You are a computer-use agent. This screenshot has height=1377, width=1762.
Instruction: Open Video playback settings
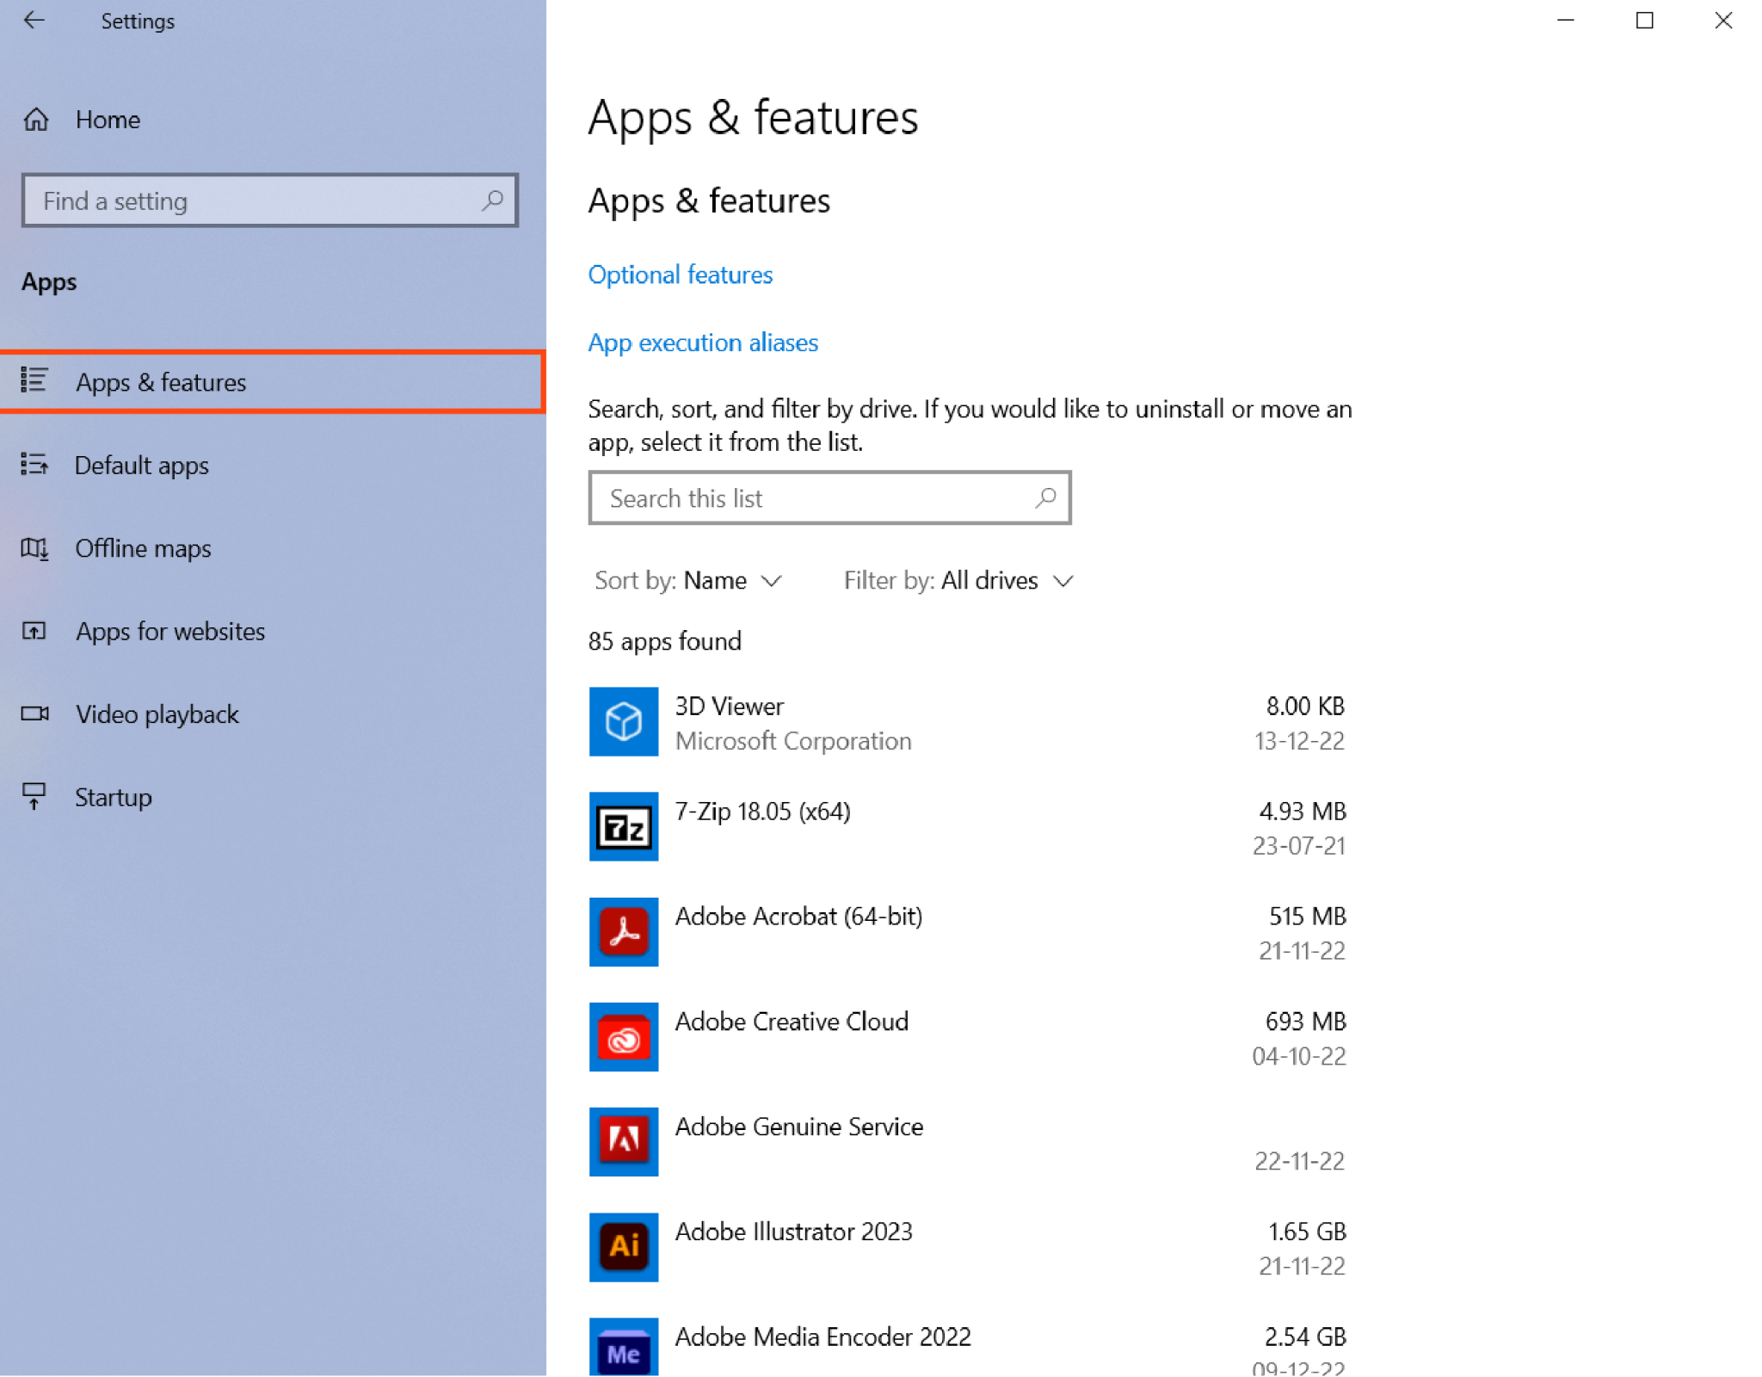pos(157,714)
